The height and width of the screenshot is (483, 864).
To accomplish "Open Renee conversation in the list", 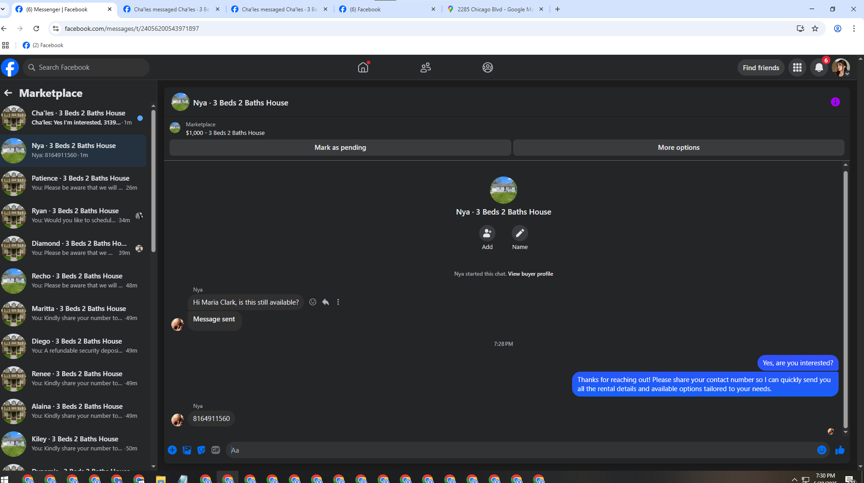I will point(73,378).
